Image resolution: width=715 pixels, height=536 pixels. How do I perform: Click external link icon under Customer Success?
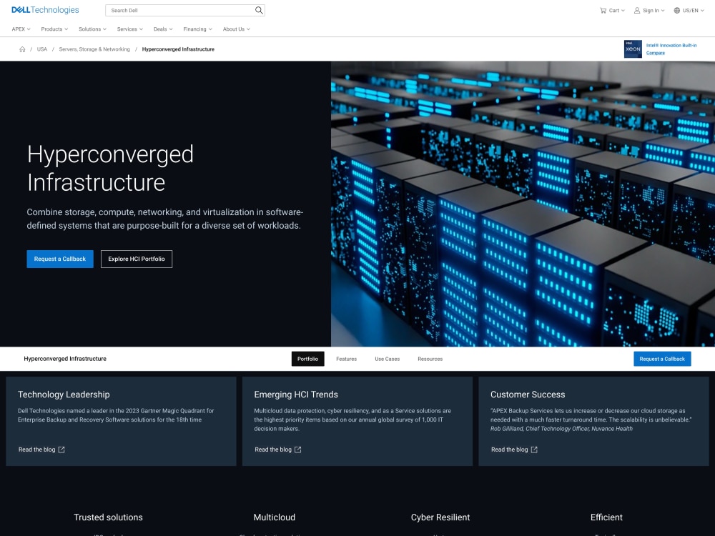coord(534,450)
